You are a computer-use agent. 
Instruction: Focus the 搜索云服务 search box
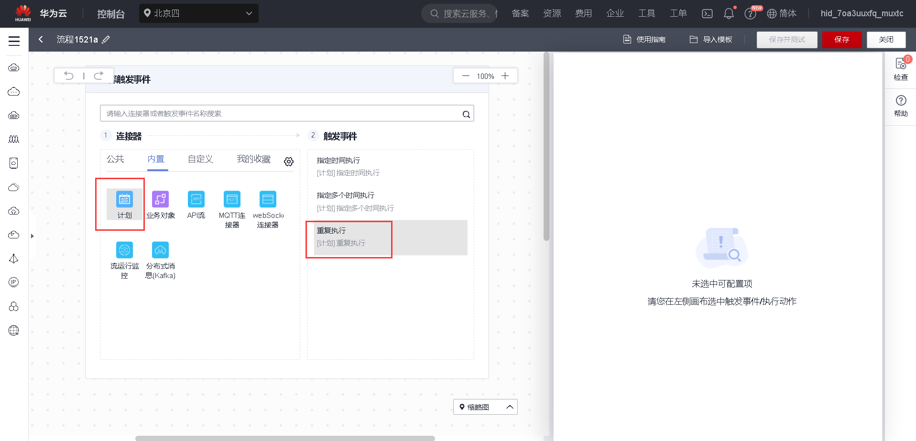pos(459,13)
